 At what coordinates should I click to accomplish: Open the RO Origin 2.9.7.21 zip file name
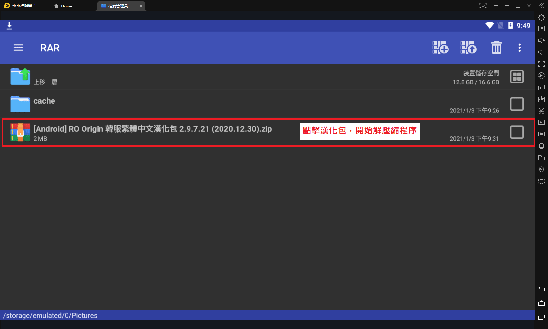pos(153,129)
